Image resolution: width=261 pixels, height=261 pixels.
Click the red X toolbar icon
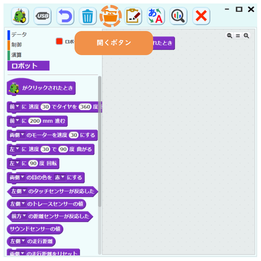tap(201, 16)
